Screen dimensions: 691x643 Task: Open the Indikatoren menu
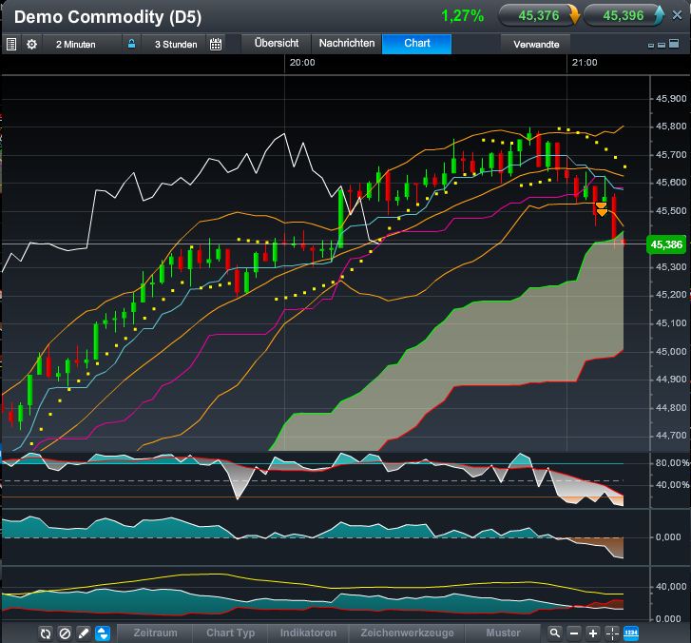308,633
